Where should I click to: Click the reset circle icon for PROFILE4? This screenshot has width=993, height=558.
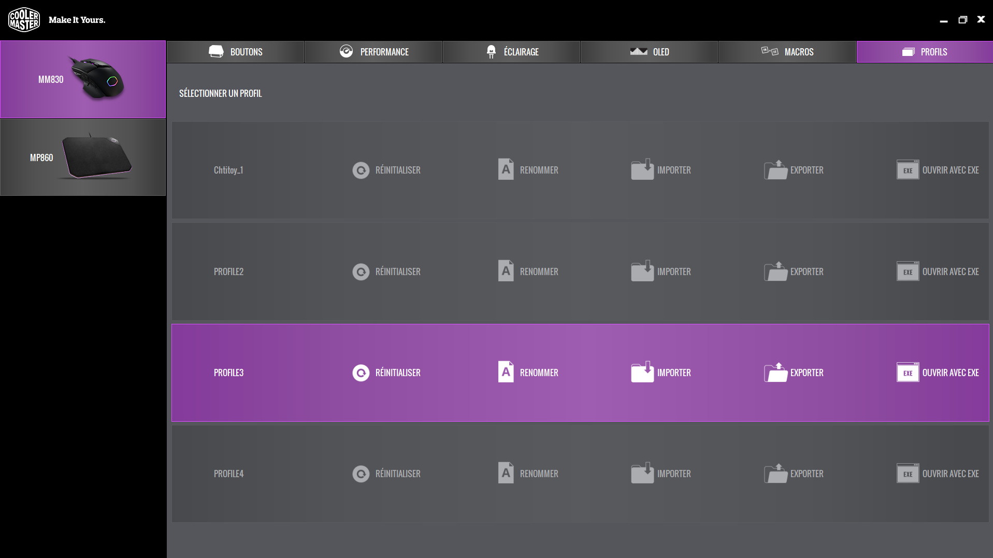(361, 474)
